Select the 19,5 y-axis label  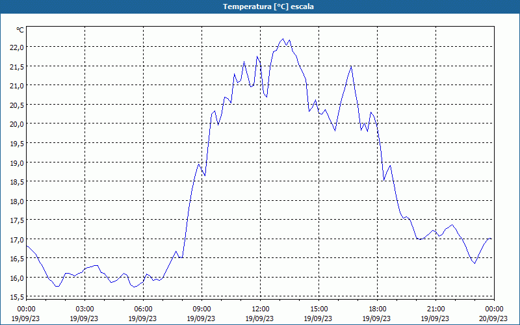coord(17,144)
